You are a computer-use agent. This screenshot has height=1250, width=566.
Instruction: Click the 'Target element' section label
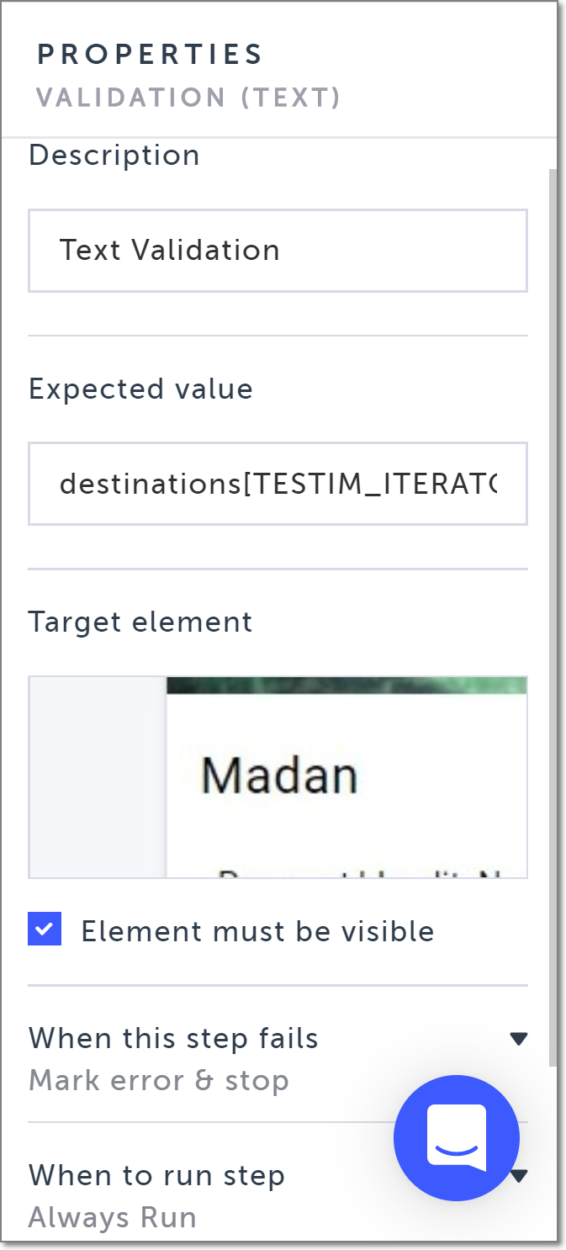tap(140, 622)
